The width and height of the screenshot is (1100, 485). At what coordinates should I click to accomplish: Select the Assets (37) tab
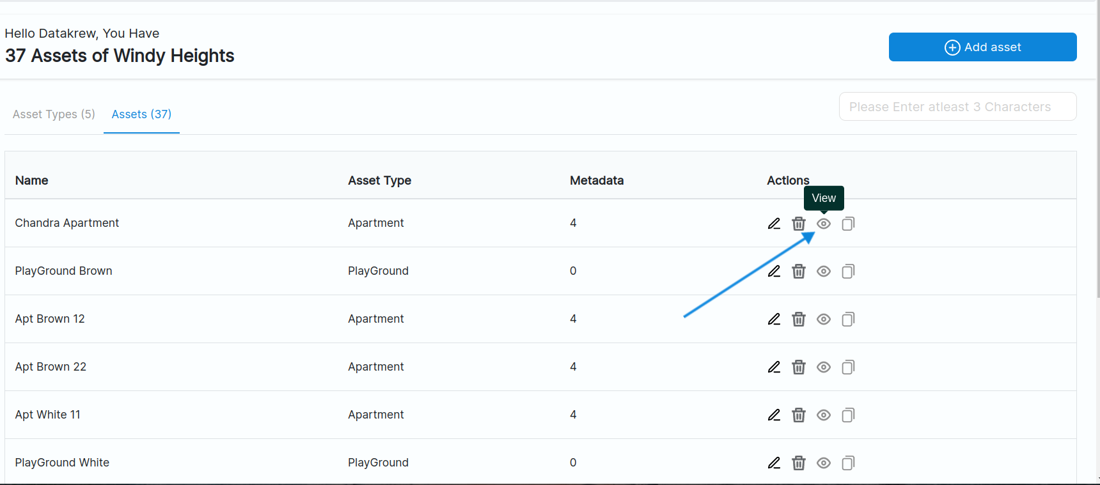141,114
